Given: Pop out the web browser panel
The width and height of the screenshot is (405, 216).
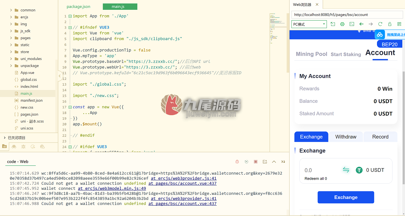Looking at the screenshot, I should pos(333,24).
